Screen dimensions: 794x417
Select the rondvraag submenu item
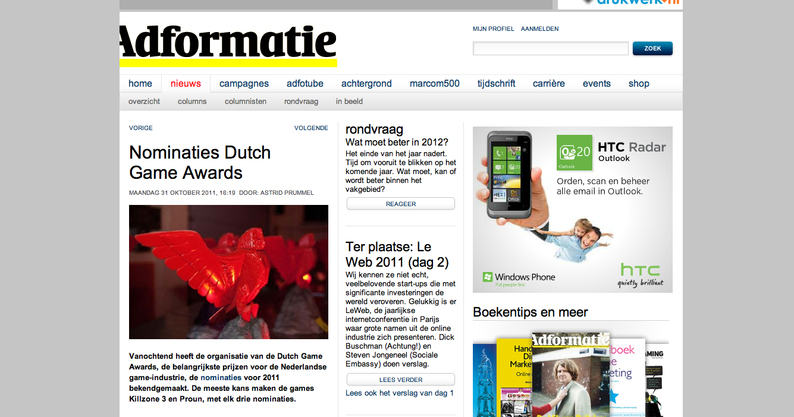click(301, 102)
